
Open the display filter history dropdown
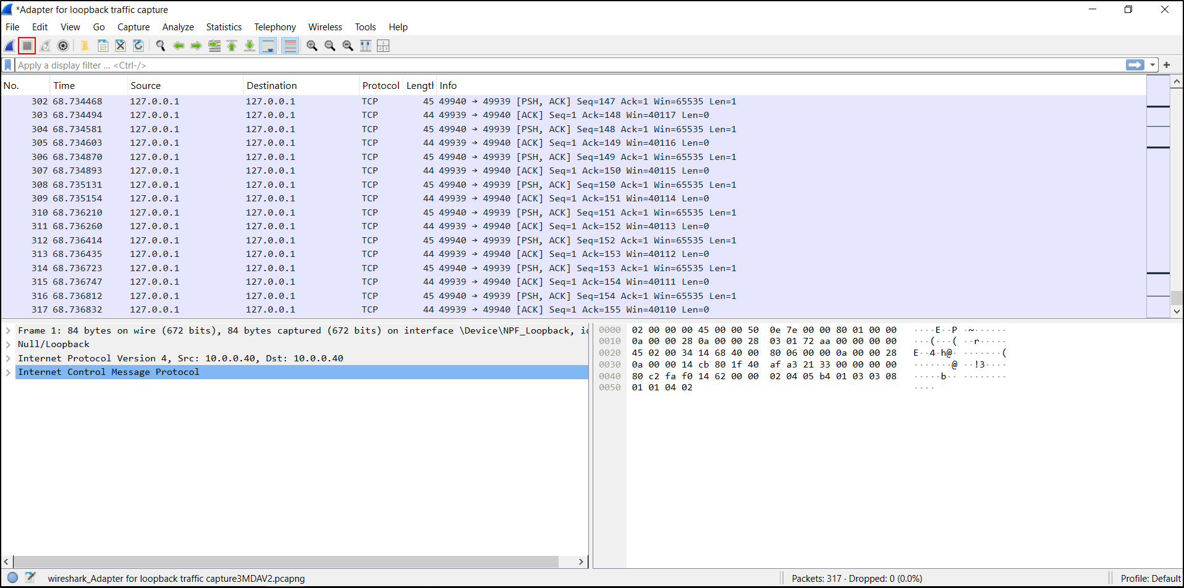pyautogui.click(x=1153, y=65)
